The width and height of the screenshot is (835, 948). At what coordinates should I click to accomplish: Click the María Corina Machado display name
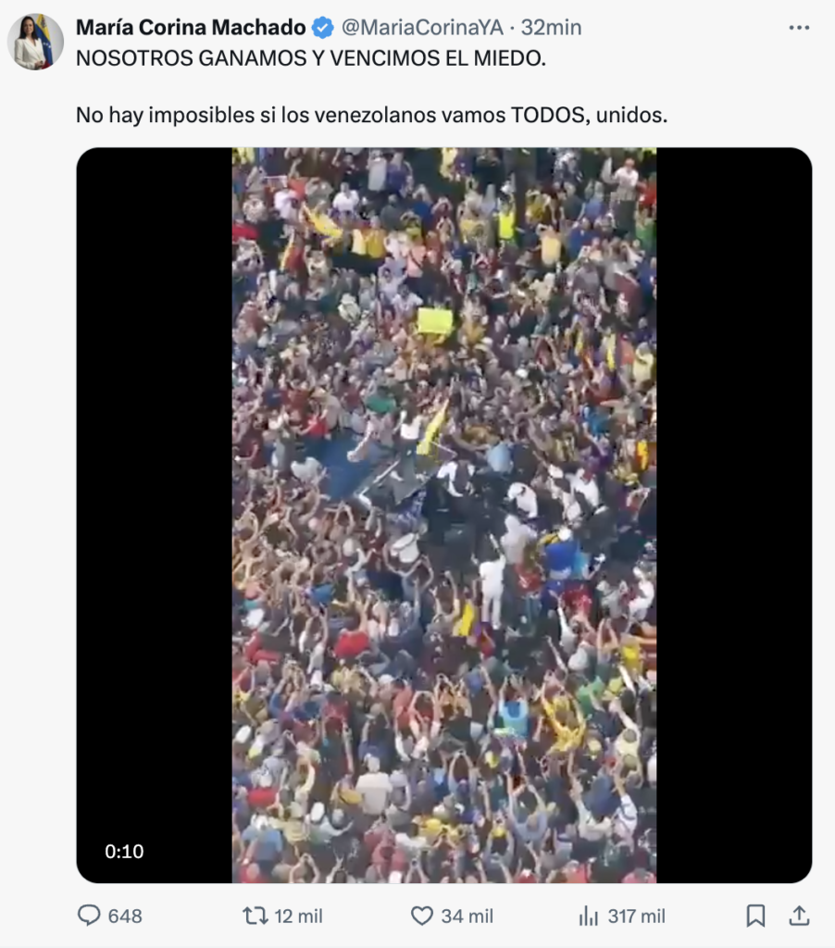click(x=191, y=28)
